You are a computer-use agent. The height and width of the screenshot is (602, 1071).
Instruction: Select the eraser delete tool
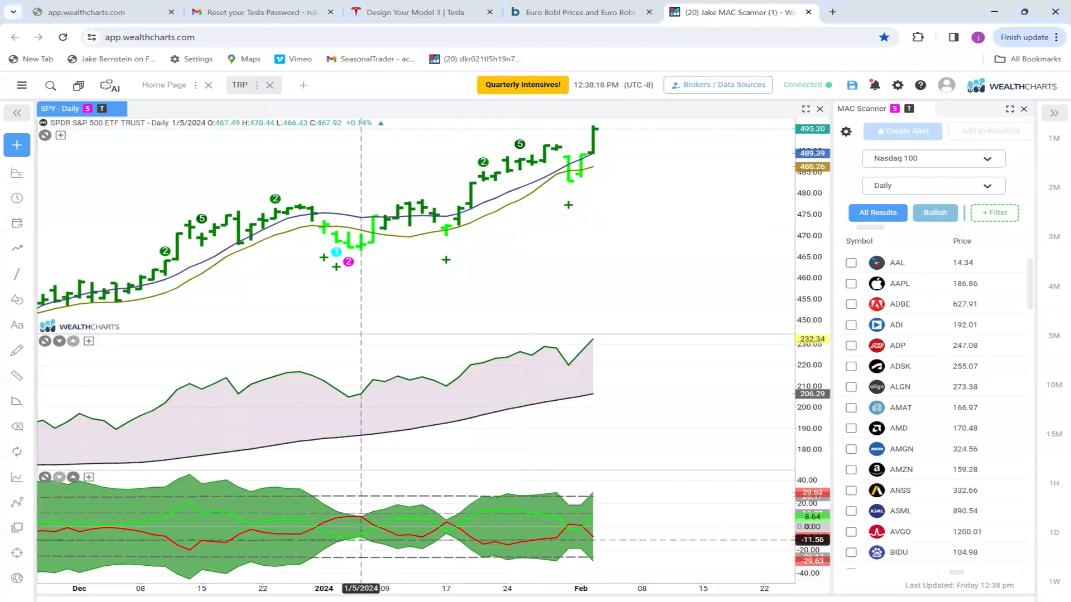click(x=17, y=426)
